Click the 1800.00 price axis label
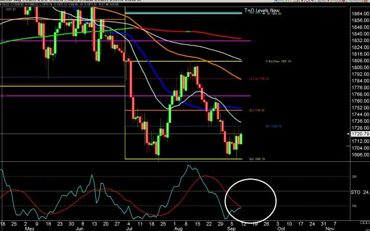370x231 pixels. pyautogui.click(x=361, y=67)
